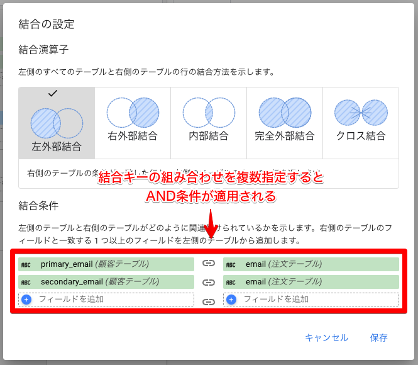
Task: Click the 内部結合 Venn diagram icon
Action: pos(209,113)
